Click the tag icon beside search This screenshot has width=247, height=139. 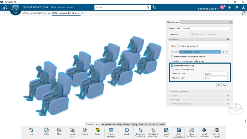tap(154, 7)
